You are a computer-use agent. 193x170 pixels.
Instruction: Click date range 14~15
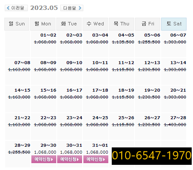pyautogui.click(x=22, y=90)
